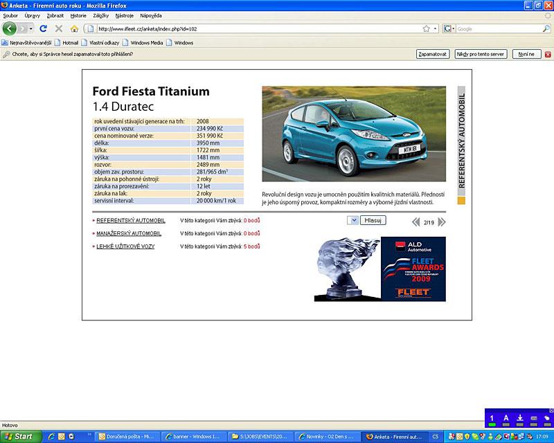Click the Stop loading X icon
Screen dimensions: 554x443
[x=59, y=28]
